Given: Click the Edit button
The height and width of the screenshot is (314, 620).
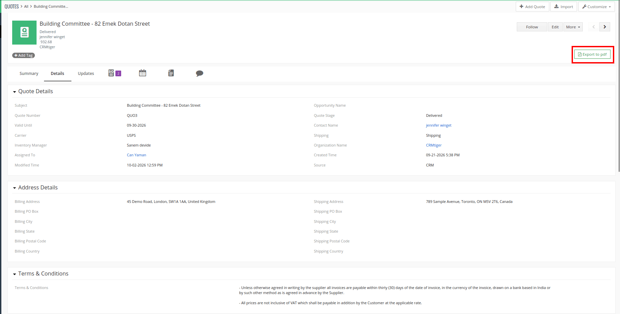Looking at the screenshot, I should click(x=555, y=27).
